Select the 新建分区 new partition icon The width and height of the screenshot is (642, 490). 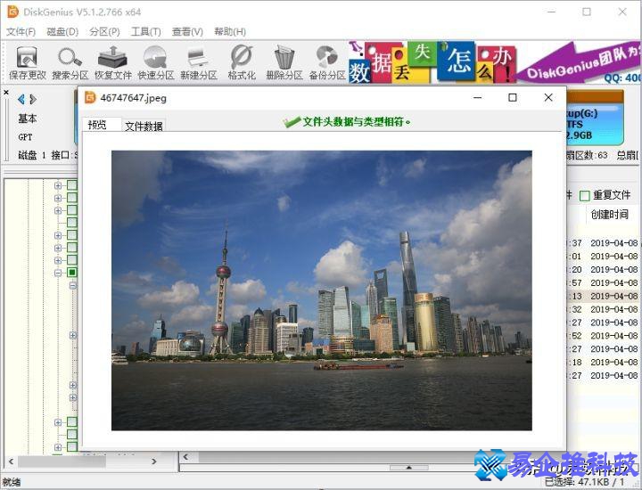tap(199, 62)
